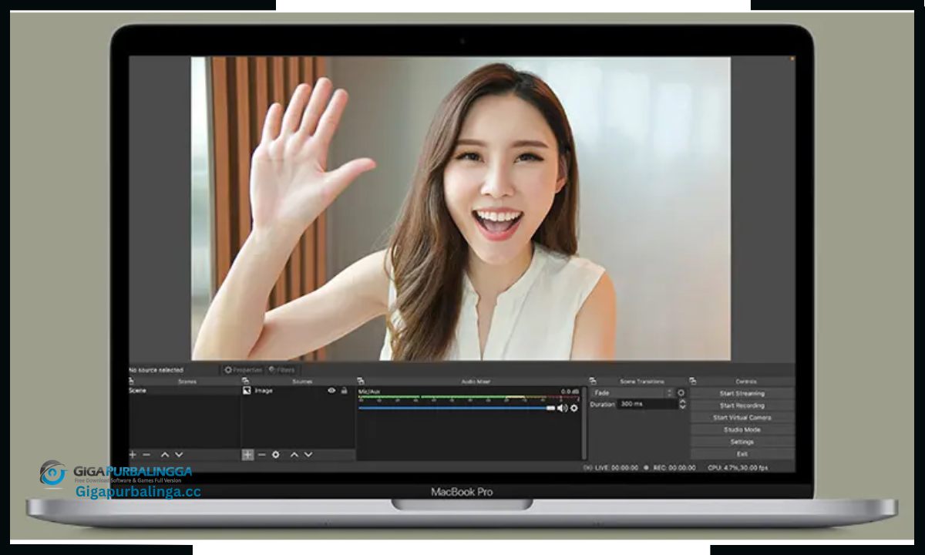Open source properties gear in the Sources toolbar
The image size is (925, 555).
(276, 455)
